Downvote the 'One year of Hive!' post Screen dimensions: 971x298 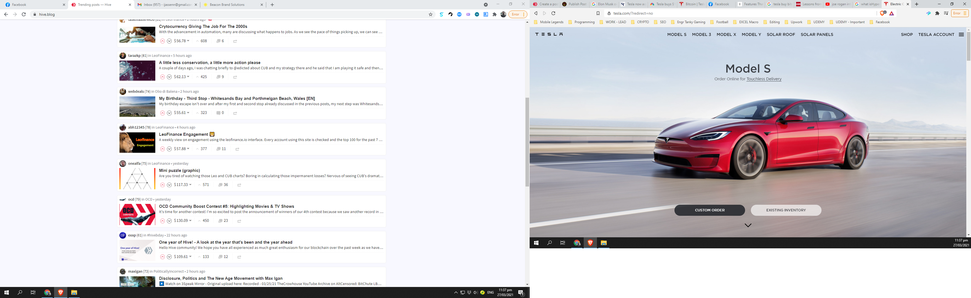click(x=169, y=257)
